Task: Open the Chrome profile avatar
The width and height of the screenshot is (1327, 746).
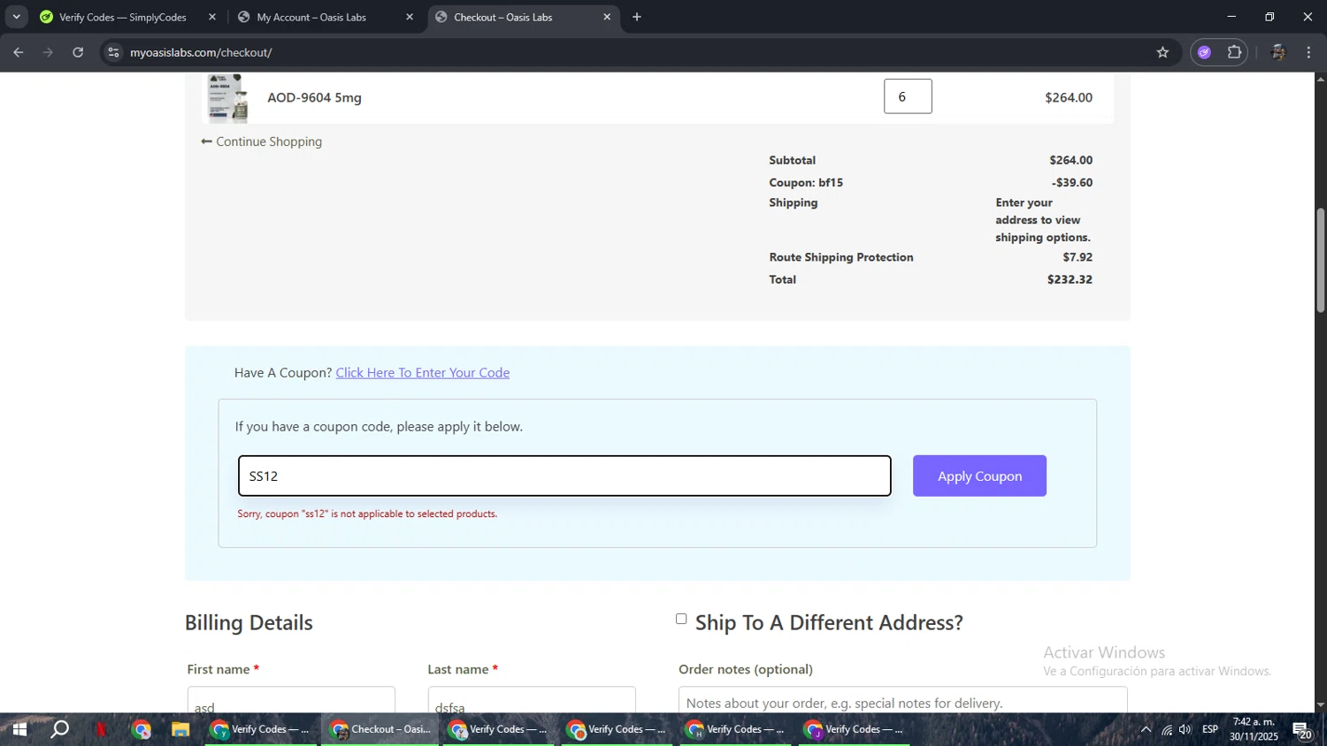Action: pyautogui.click(x=1277, y=52)
